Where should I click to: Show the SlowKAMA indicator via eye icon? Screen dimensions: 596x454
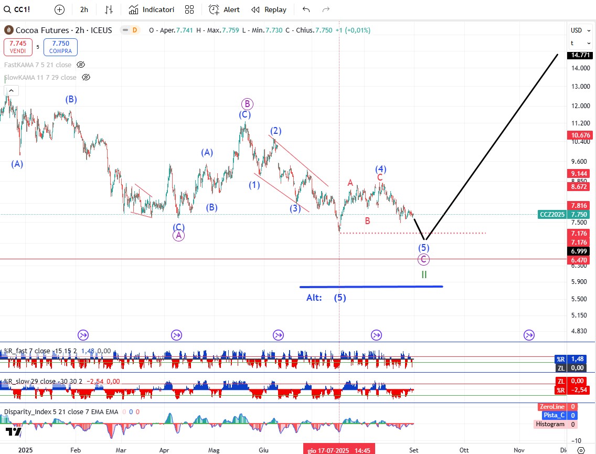pos(86,77)
